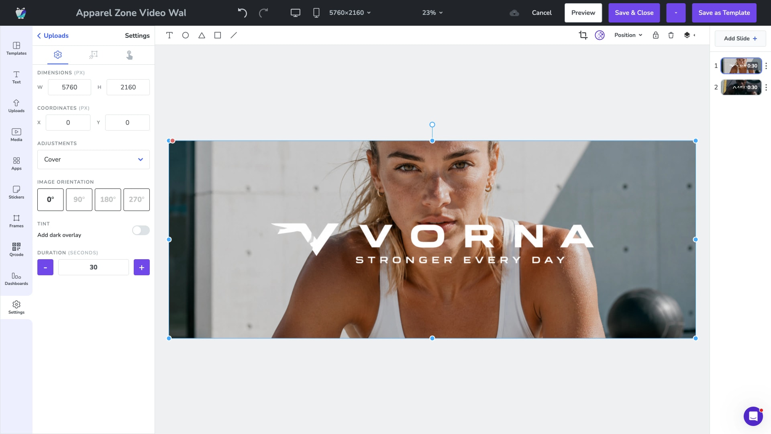Select slide 1 thumbnail
Viewport: 771px width, 434px height.
[741, 66]
